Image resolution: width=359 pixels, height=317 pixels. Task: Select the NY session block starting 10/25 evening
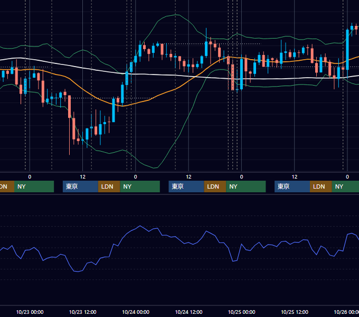[x=345, y=187]
